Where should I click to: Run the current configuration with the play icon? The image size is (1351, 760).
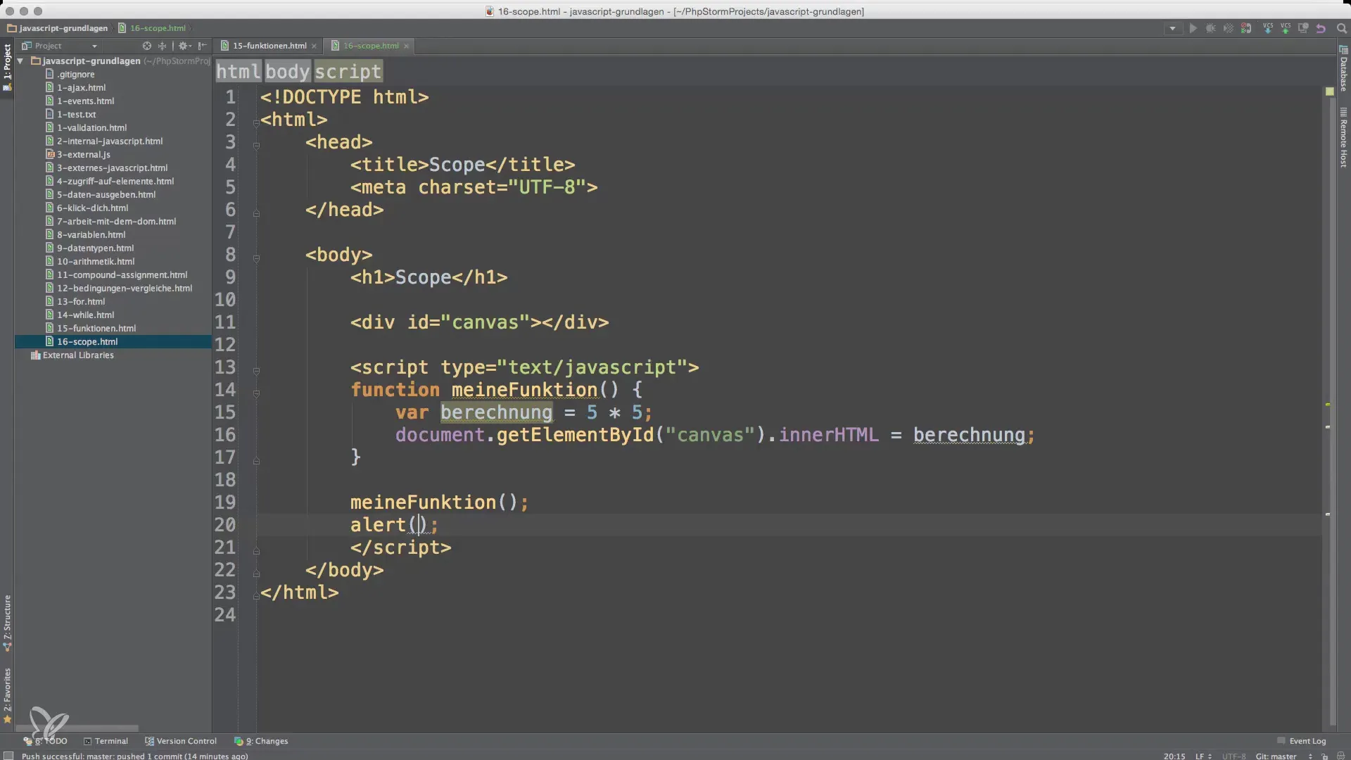(1193, 29)
